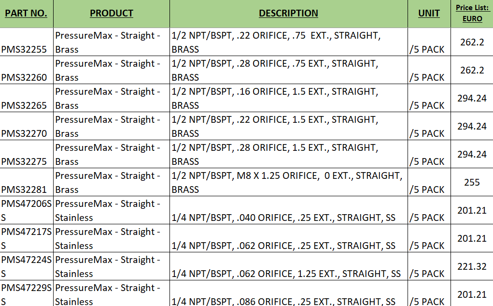
Task: Select the Price List: EURO header
Action: pyautogui.click(x=472, y=14)
